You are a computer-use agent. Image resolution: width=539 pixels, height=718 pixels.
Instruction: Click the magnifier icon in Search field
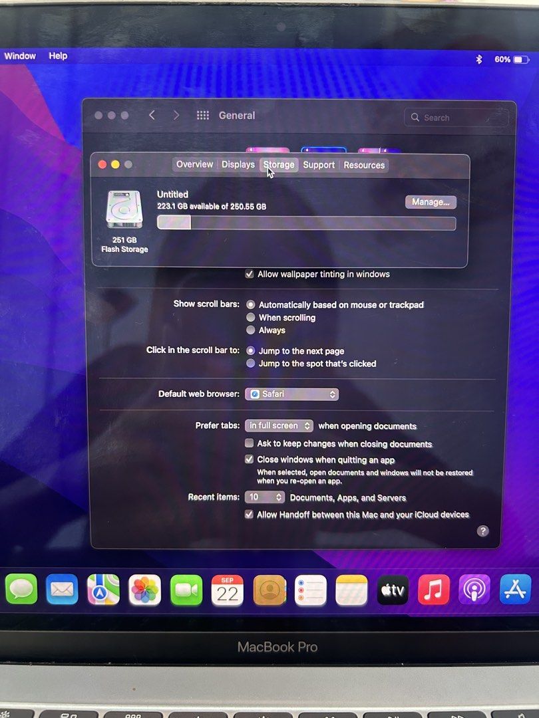[415, 117]
